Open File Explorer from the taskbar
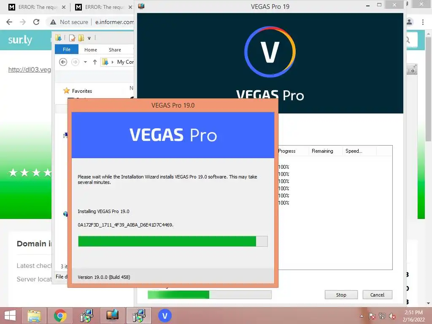The height and width of the screenshot is (324, 432). click(34, 316)
